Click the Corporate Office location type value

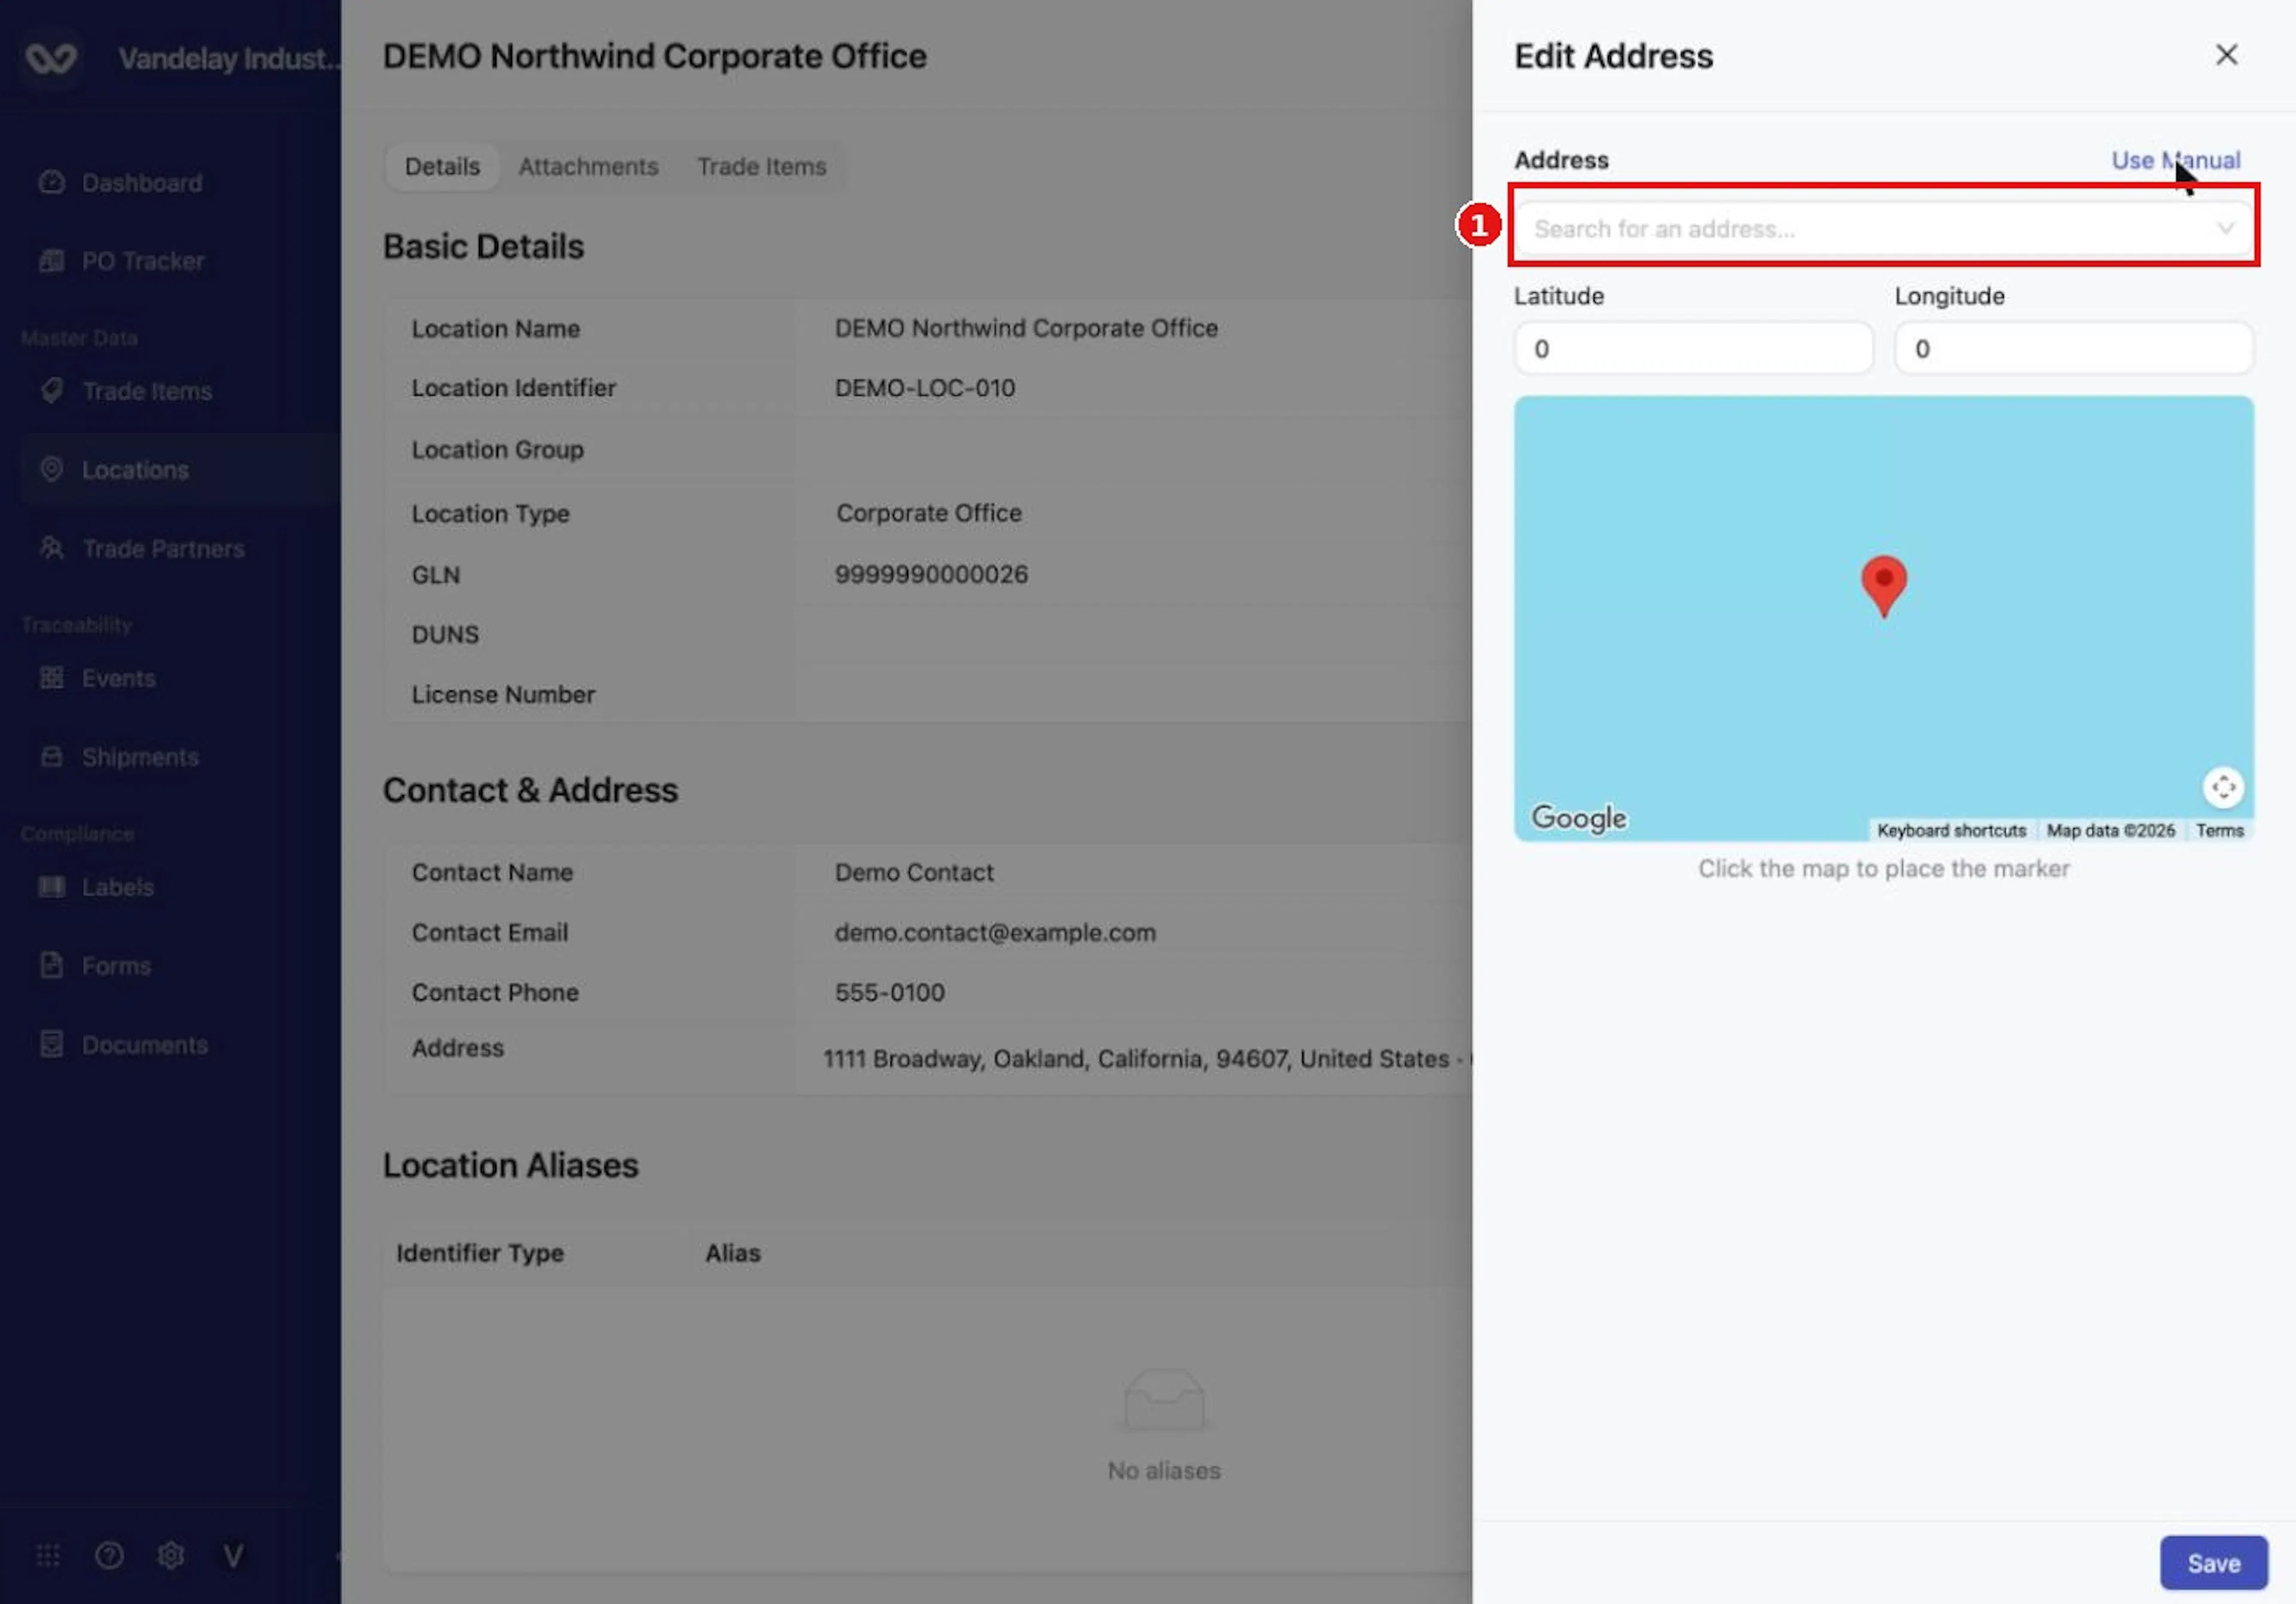coord(929,513)
